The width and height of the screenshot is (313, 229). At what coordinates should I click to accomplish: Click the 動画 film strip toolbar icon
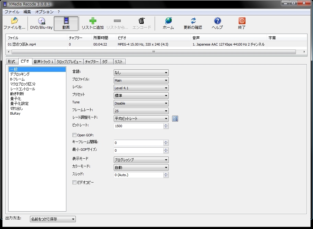pyautogui.click(x=66, y=21)
